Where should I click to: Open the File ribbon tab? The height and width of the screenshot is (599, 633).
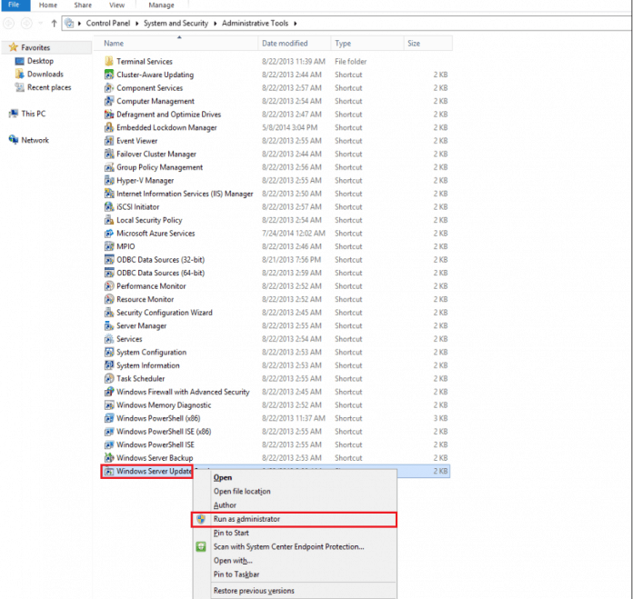(15, 5)
